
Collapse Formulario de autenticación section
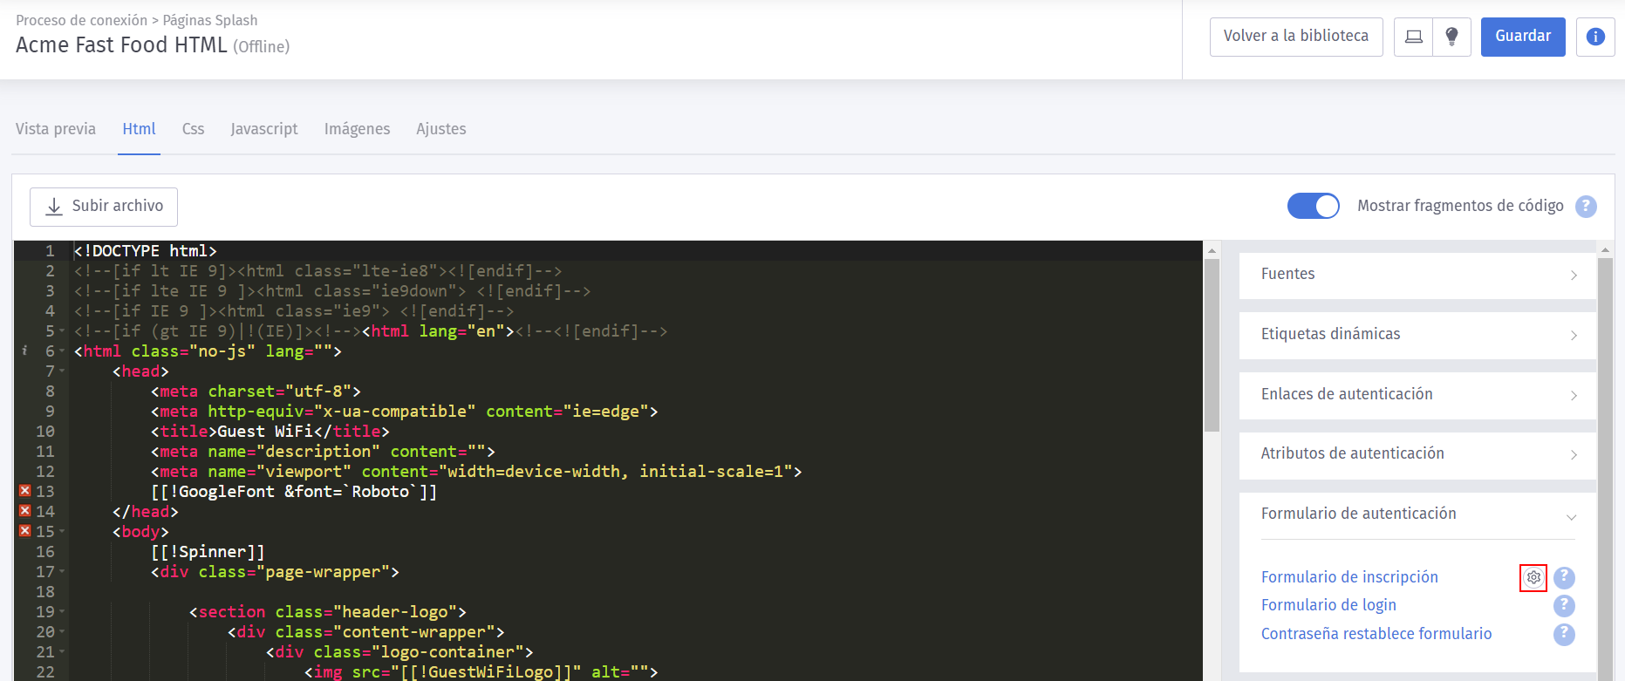(1417, 514)
